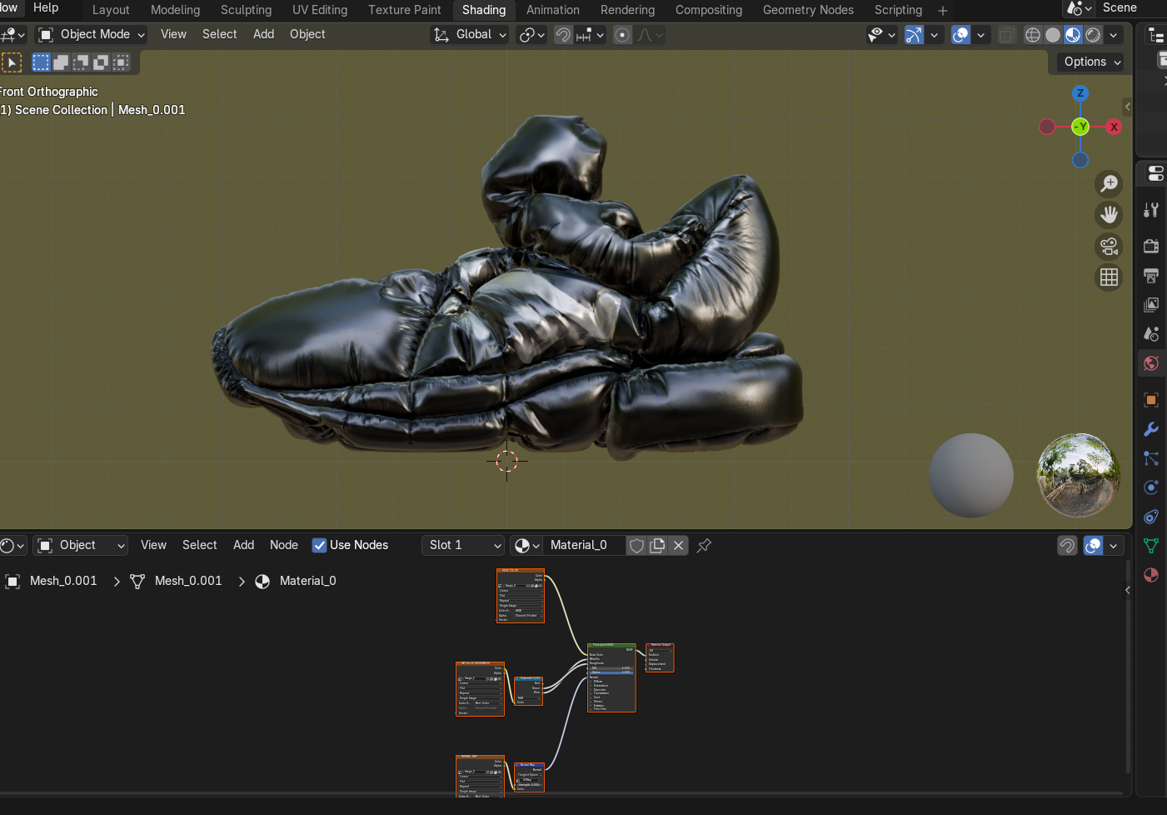
Task: Switch to wireframe viewport shading
Action: [1033, 35]
